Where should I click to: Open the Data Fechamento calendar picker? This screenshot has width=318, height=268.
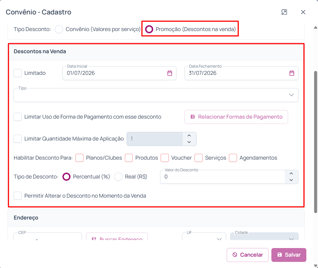tap(292, 73)
